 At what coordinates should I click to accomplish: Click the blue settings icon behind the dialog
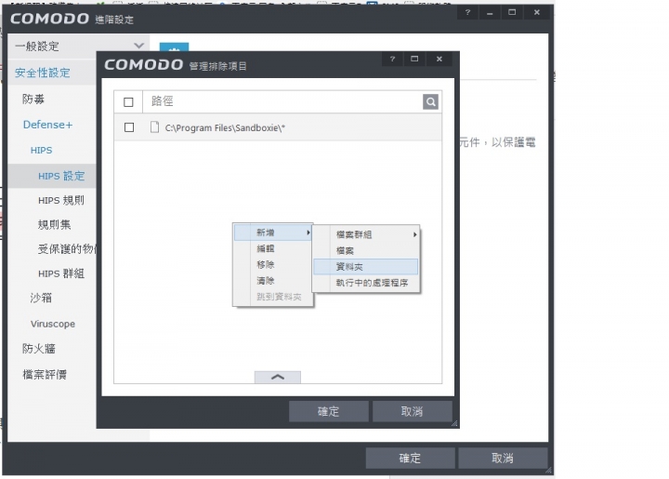(x=174, y=47)
